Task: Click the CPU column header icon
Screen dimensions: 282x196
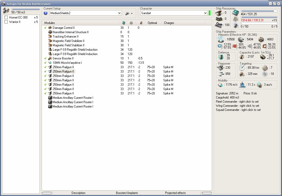Action: pos(123,23)
